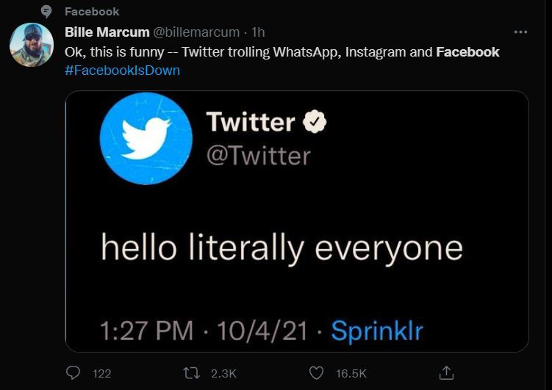Click the 2.3K retweets count
This screenshot has height=390, width=552.
223,374
